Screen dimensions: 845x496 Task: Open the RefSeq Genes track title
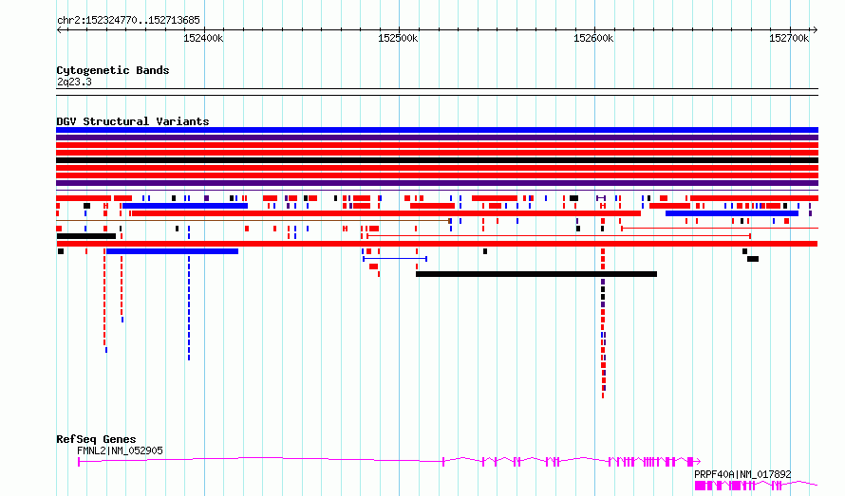point(96,439)
